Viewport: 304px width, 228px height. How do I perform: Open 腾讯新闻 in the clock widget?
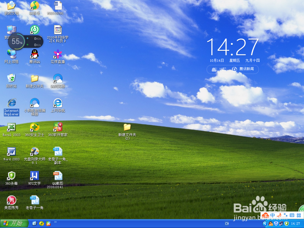coord(243,69)
